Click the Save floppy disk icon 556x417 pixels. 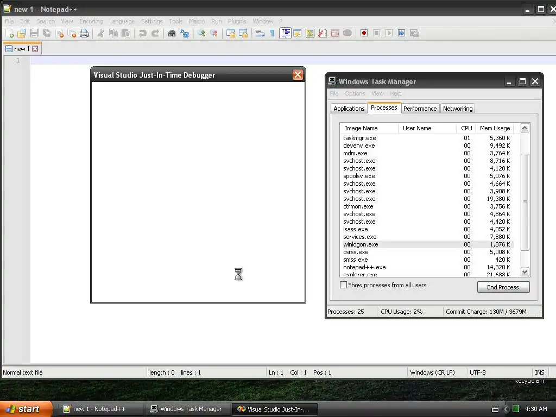34,33
